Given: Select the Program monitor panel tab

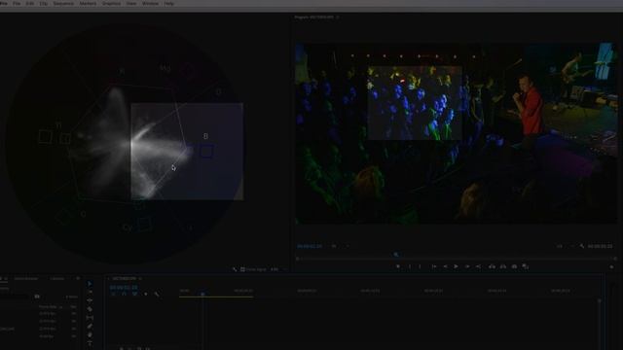Looking at the screenshot, I should point(313,17).
